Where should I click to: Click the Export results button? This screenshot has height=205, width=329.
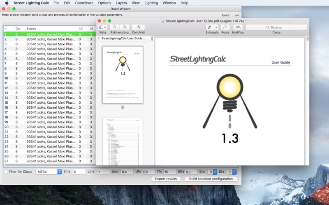166,179
